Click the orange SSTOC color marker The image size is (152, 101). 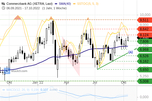coord(74,4)
